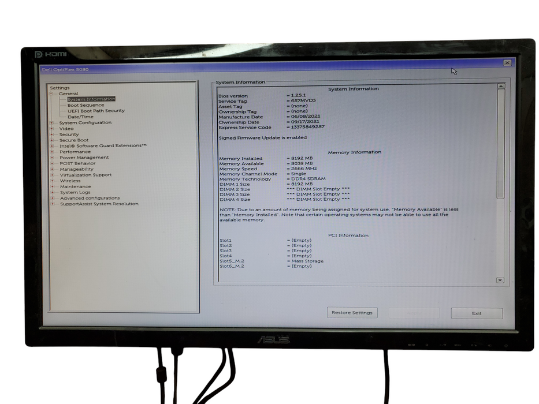Select the System Configuration label
The height and width of the screenshot is (404, 539).
86,122
